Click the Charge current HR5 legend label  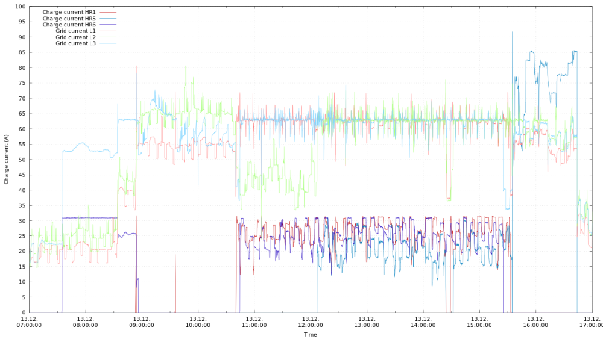[x=69, y=19]
